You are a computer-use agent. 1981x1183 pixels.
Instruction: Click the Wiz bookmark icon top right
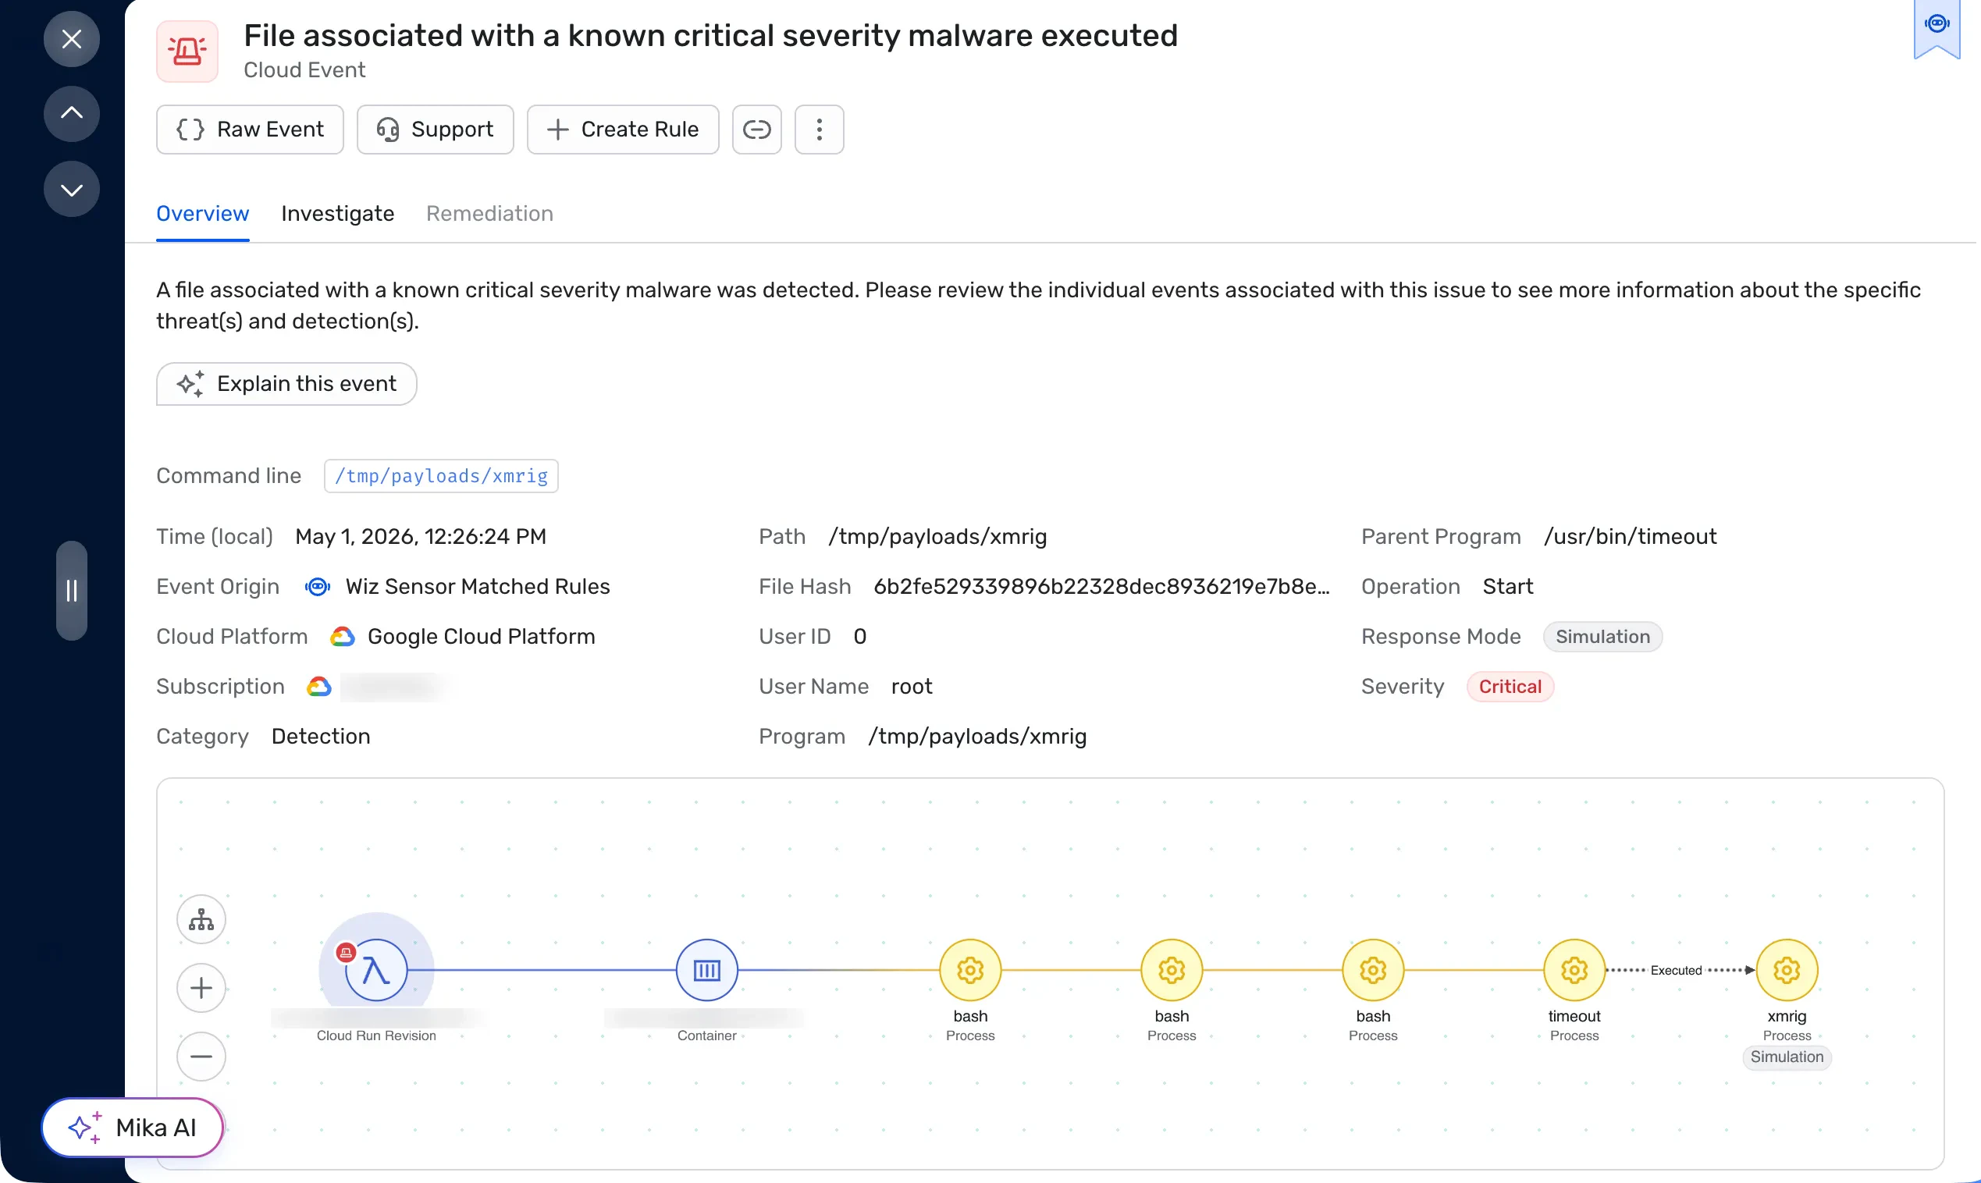pos(1937,28)
